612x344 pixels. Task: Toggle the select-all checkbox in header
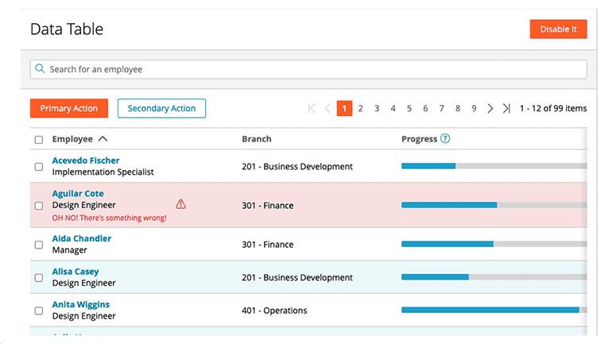(39, 140)
